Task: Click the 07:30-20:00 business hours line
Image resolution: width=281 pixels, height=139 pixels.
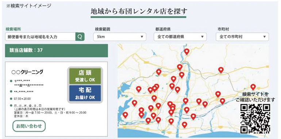Action: point(22,99)
